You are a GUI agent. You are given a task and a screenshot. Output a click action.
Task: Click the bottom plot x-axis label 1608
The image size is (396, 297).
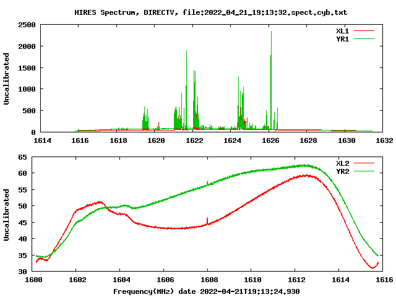(x=209, y=280)
